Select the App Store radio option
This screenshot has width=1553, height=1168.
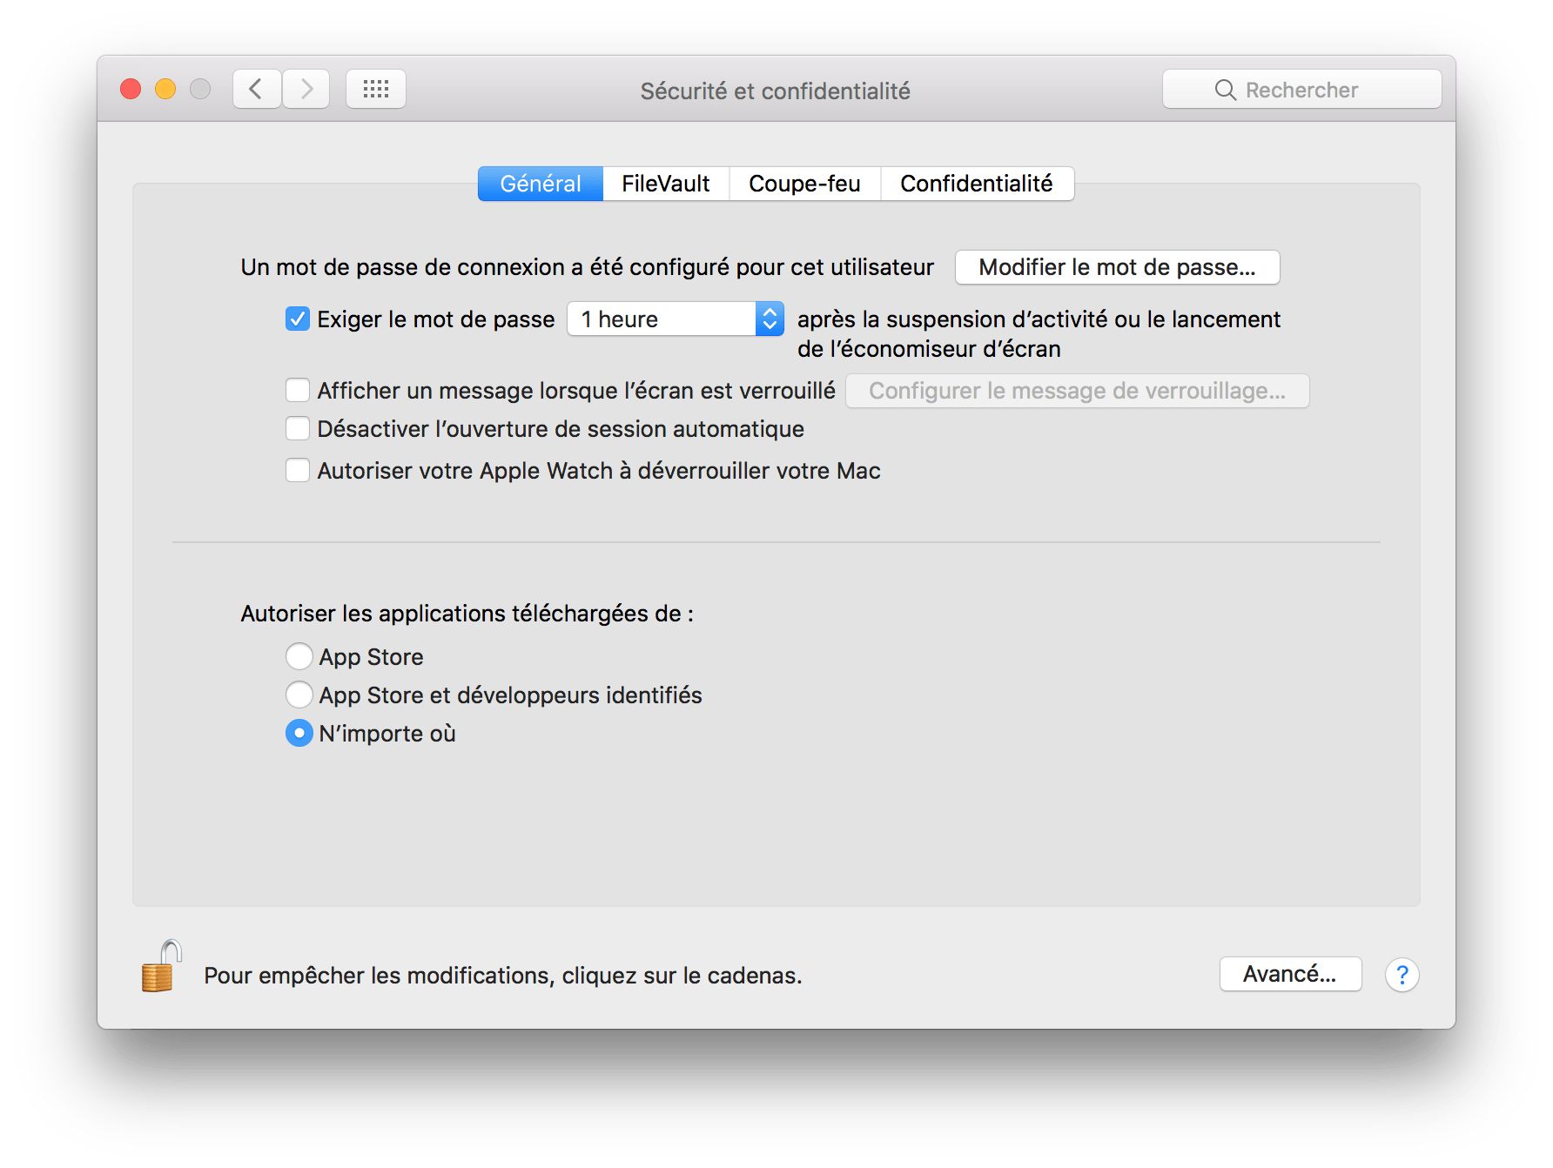coord(299,656)
